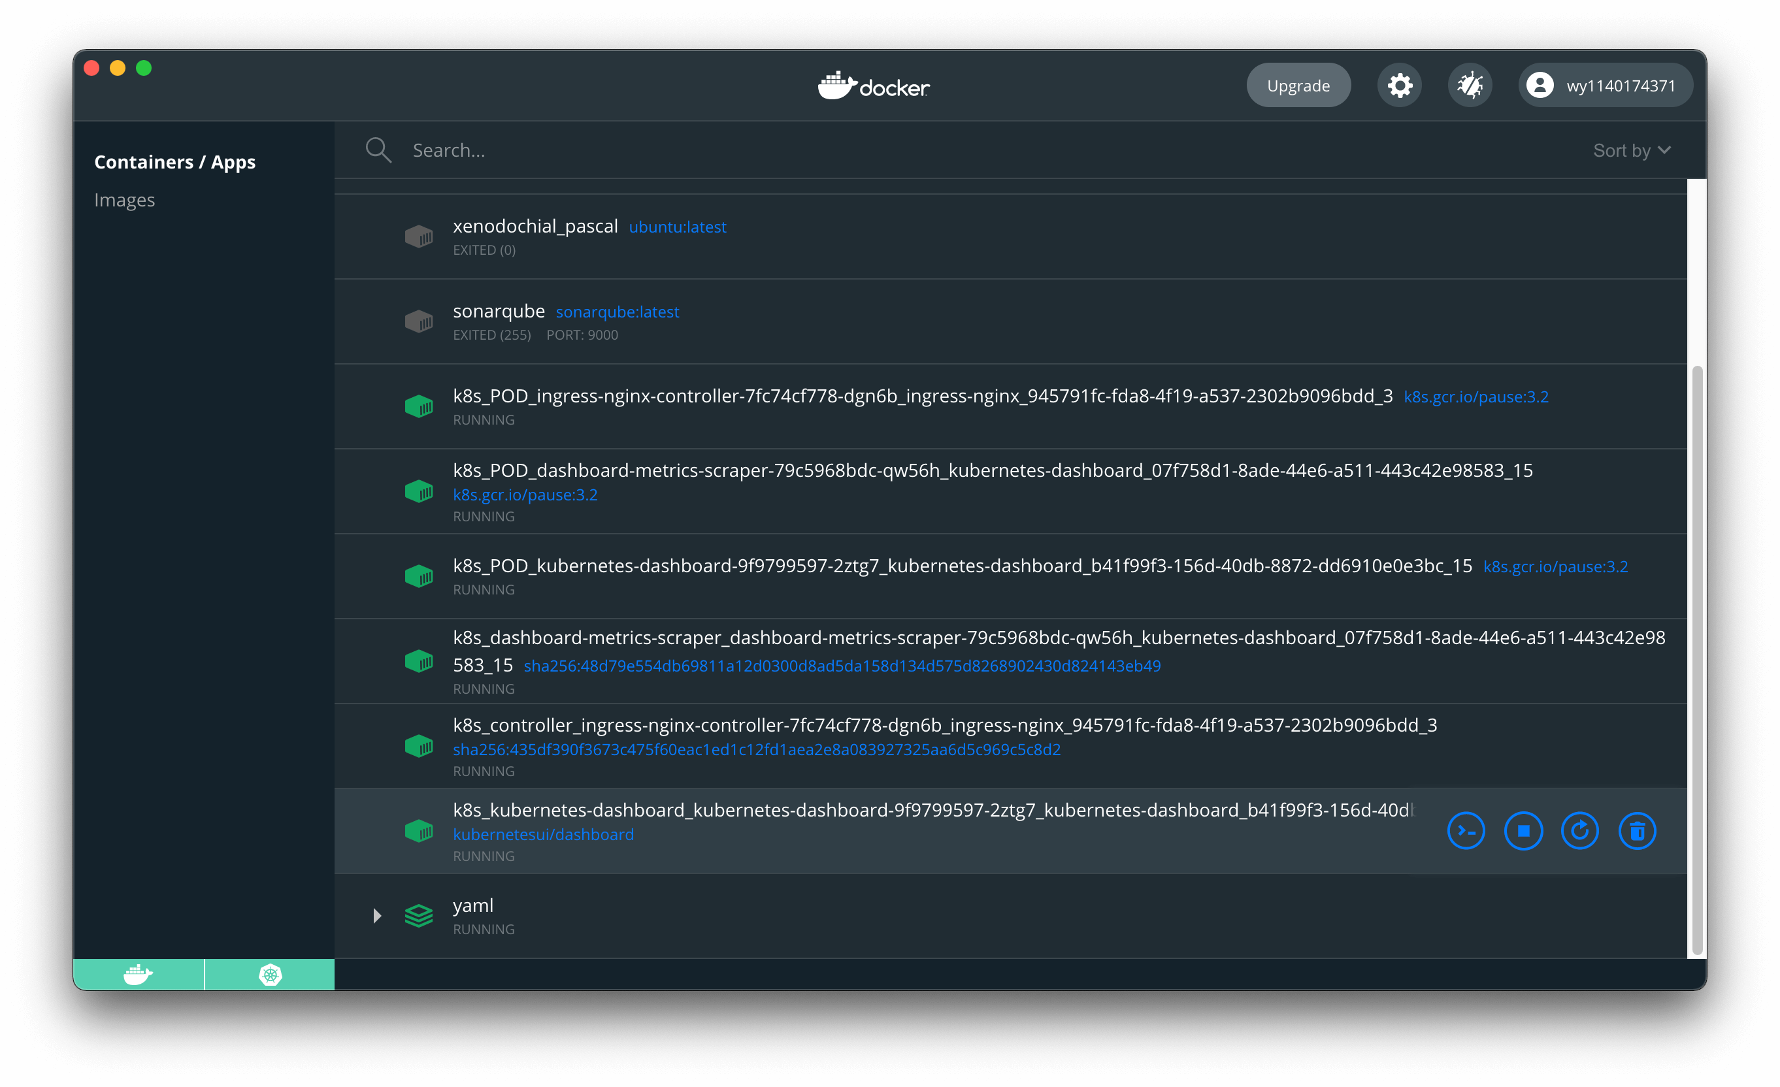Open pause:3.2 link of POD_kubernetes-dashboard row
The width and height of the screenshot is (1780, 1087).
1555,566
